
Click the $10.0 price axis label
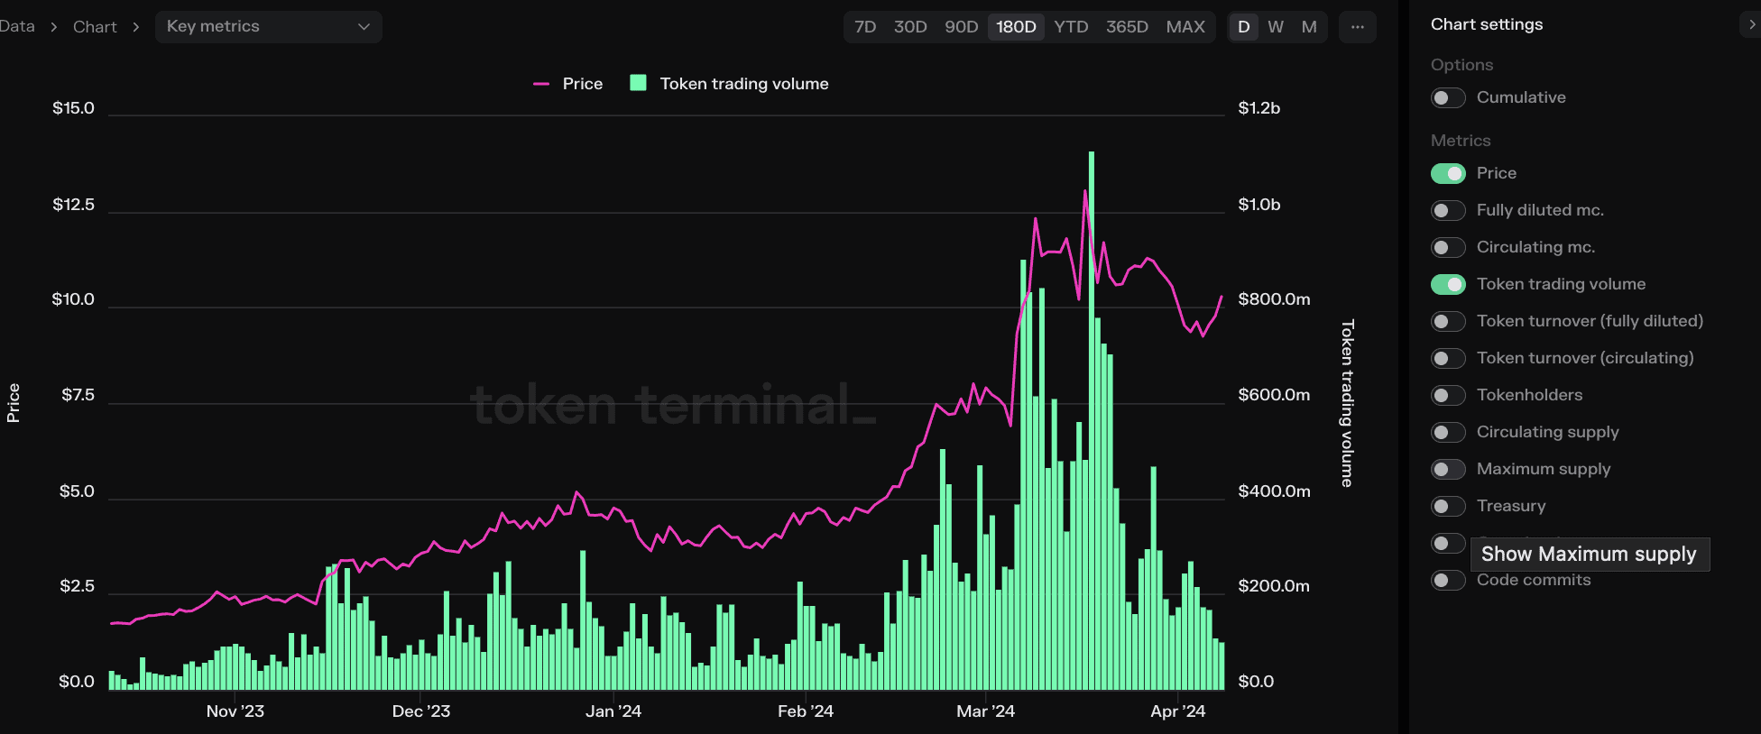tap(73, 299)
